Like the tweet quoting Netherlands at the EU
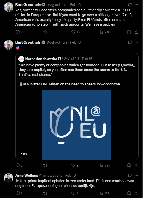This screenshot has width=143, height=198. point(75,165)
